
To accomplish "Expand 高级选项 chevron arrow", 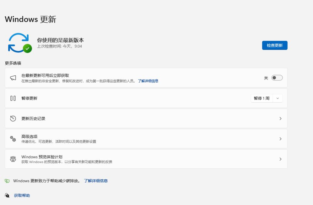I will click(280, 139).
